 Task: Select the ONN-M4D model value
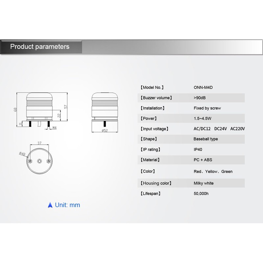[203, 87]
